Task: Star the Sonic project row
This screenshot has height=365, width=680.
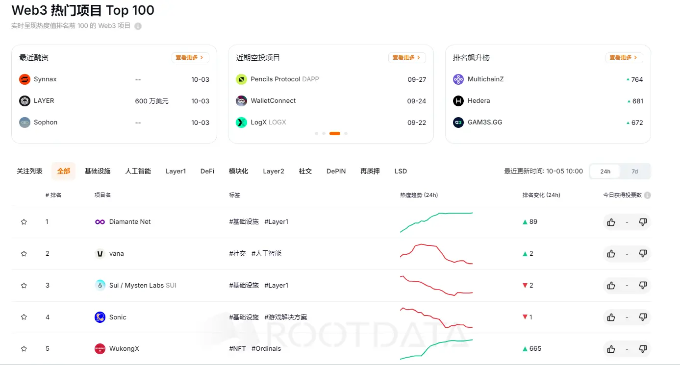Action: [24, 317]
